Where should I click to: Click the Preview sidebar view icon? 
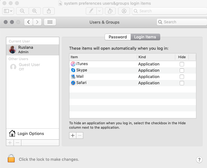tap(6, 11)
